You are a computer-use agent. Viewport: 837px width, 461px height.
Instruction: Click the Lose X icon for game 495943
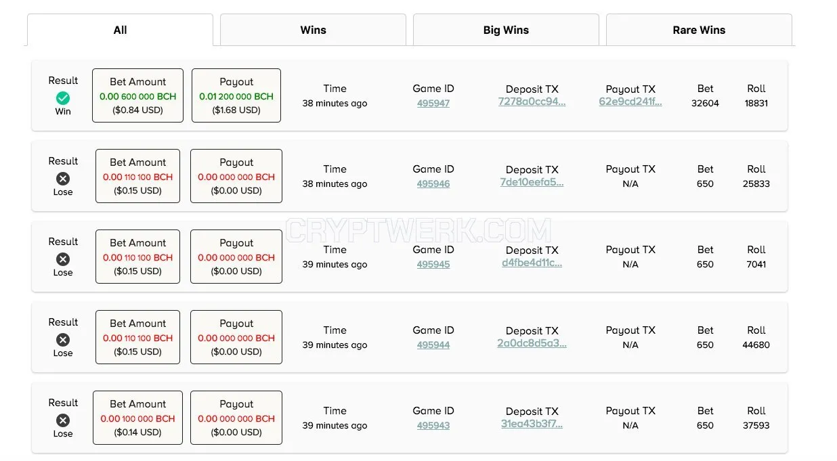coord(63,420)
